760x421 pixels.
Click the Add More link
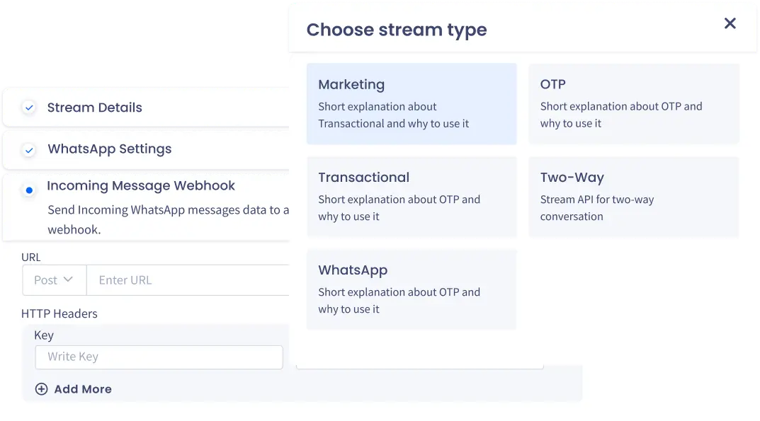point(82,389)
